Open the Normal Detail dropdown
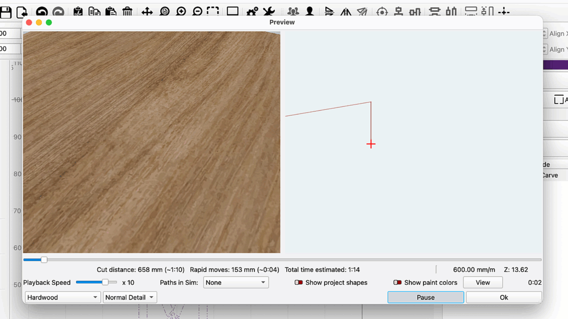Screen dimensions: 568x319 point(130,297)
